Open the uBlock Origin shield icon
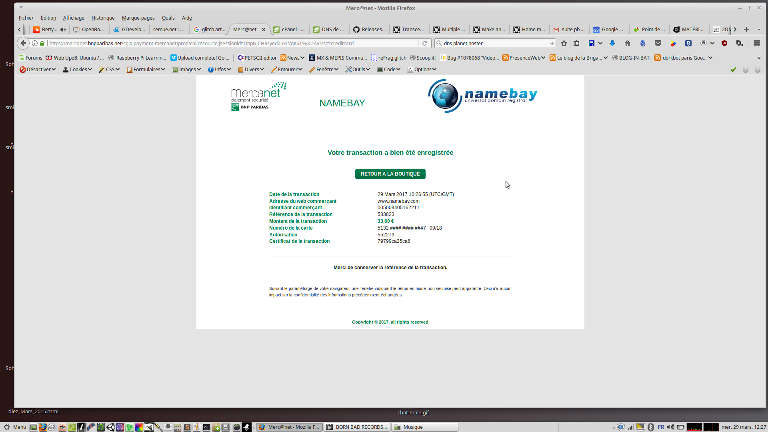 724,43
